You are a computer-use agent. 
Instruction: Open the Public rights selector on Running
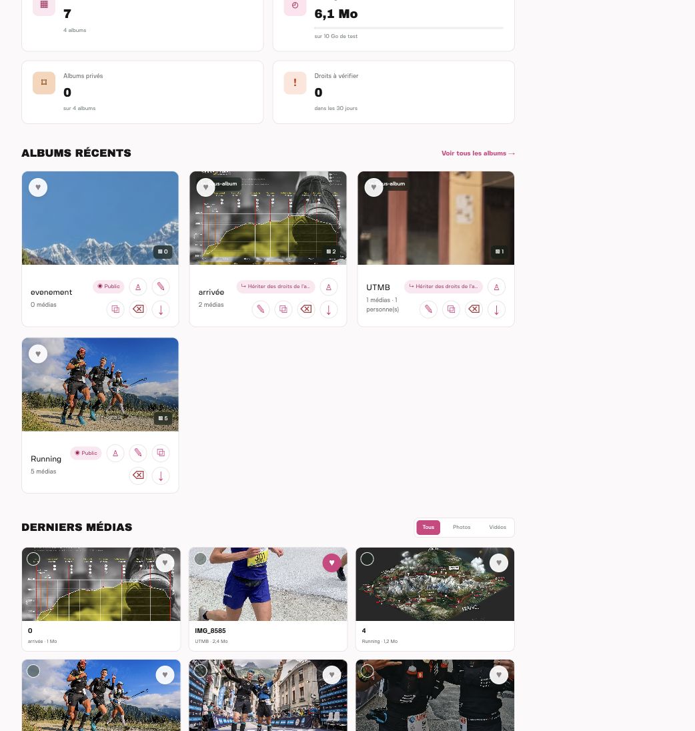tap(86, 453)
